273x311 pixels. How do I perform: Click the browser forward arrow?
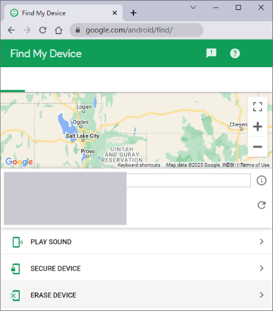pyautogui.click(x=27, y=30)
